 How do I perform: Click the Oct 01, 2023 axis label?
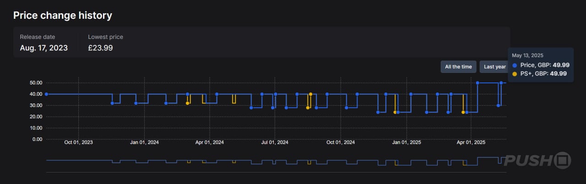click(x=79, y=142)
